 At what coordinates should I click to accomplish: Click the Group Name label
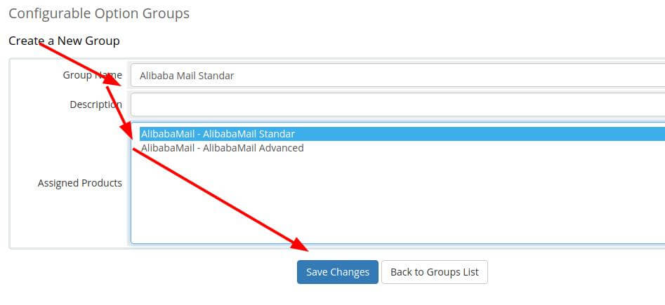[x=93, y=75]
